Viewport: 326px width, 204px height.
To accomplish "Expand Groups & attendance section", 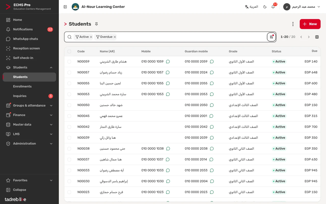I will click(x=29, y=106).
